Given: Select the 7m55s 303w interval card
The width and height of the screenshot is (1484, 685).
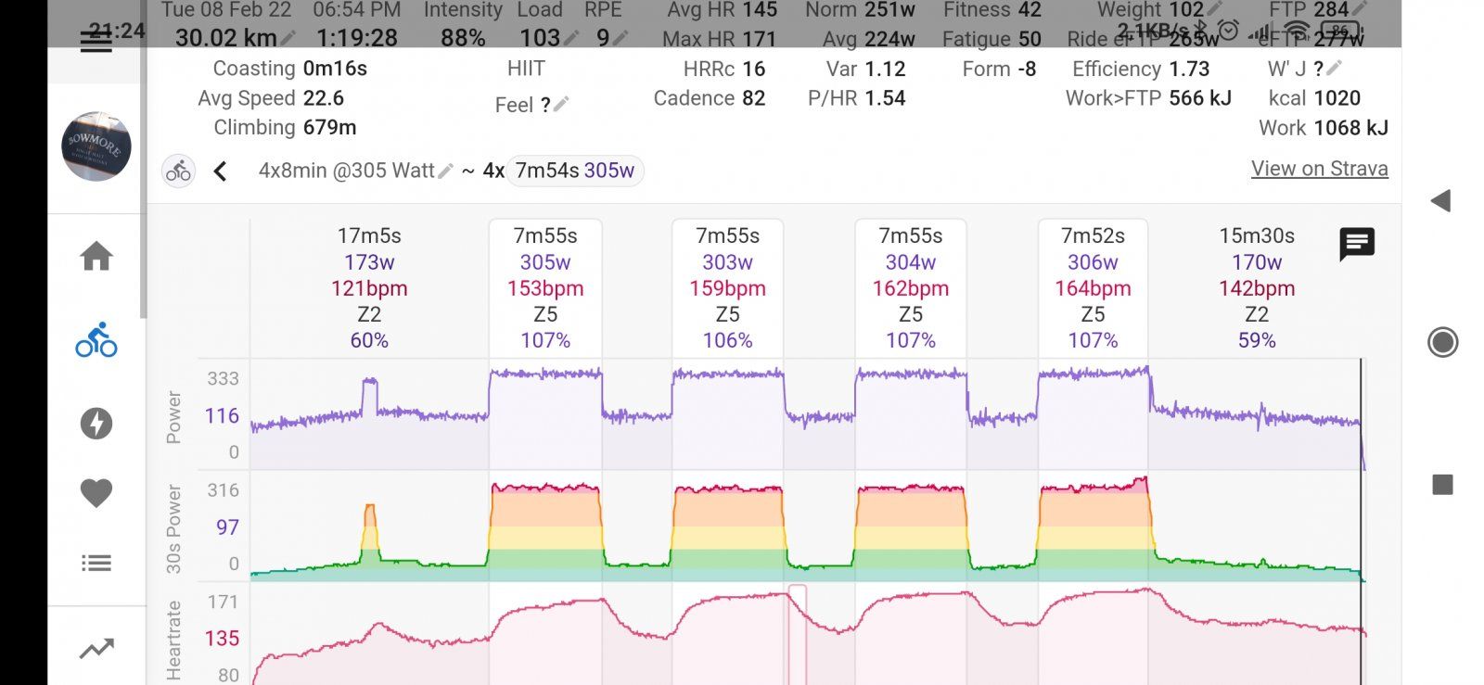Looking at the screenshot, I should point(728,287).
